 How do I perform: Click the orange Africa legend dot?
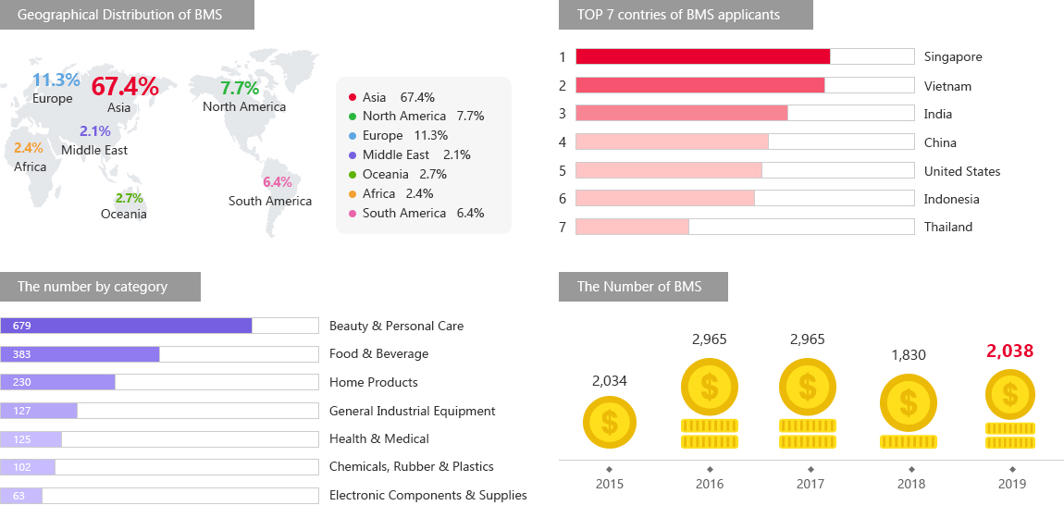(353, 193)
